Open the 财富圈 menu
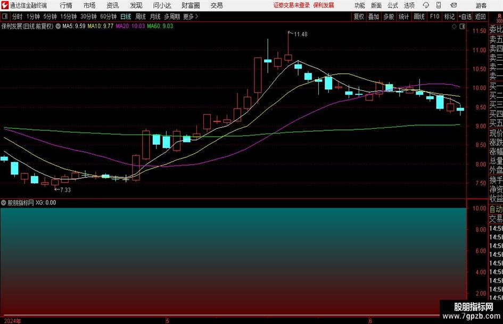This screenshot has width=503, height=324. click(x=191, y=5)
